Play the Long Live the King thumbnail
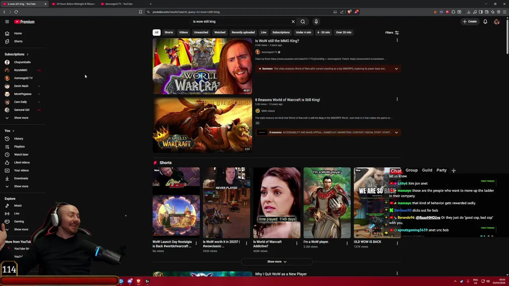 coord(202,125)
